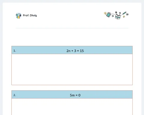
Task: Click the lightbulb beside the clipboard
Action: (x=105, y=13)
